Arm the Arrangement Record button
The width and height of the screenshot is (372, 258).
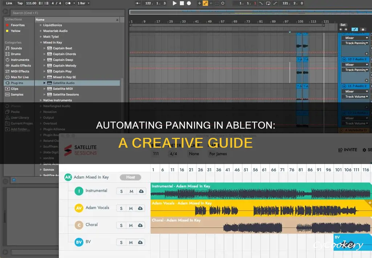[189, 3]
